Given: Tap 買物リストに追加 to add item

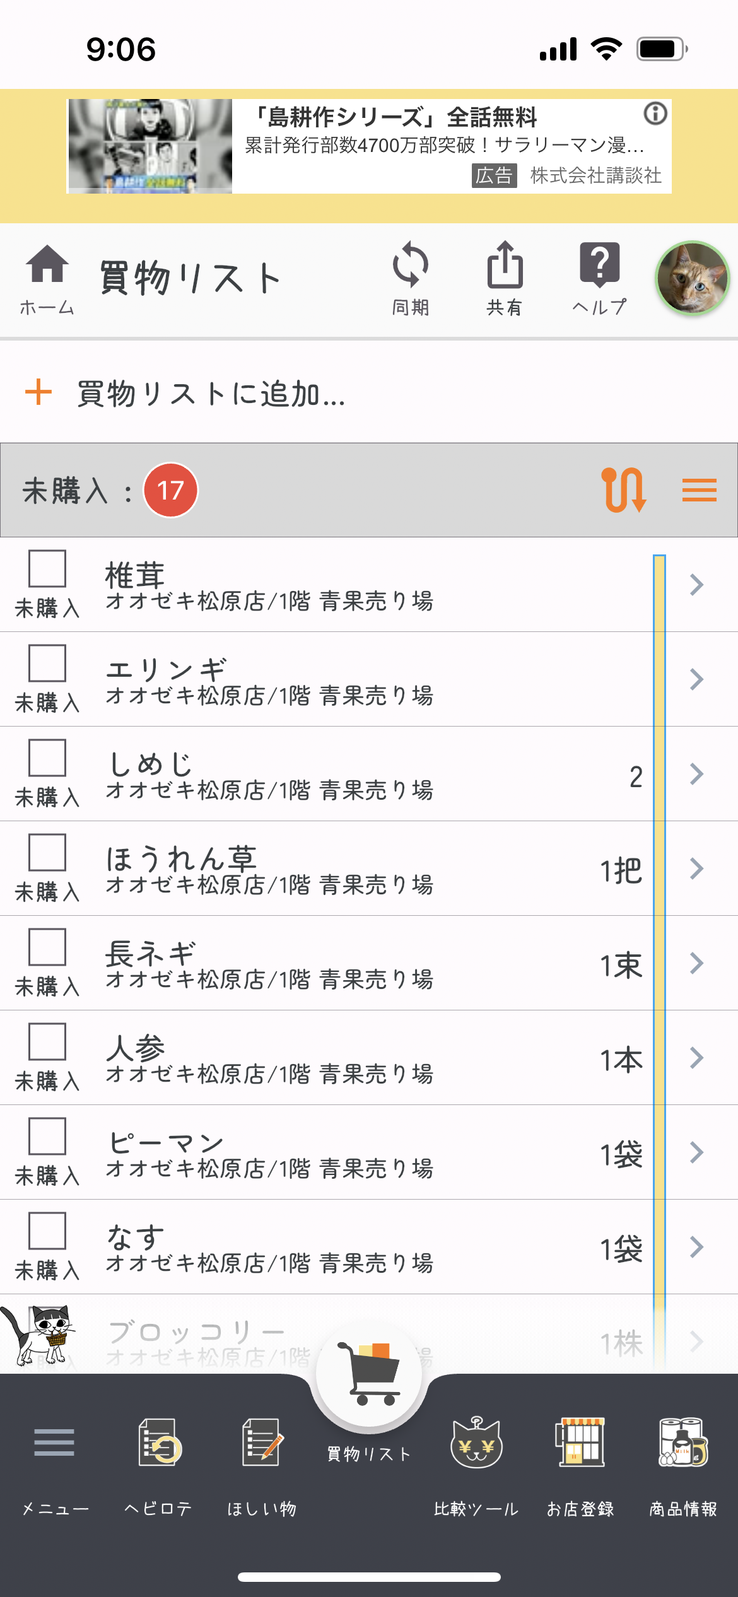Looking at the screenshot, I should 211,394.
